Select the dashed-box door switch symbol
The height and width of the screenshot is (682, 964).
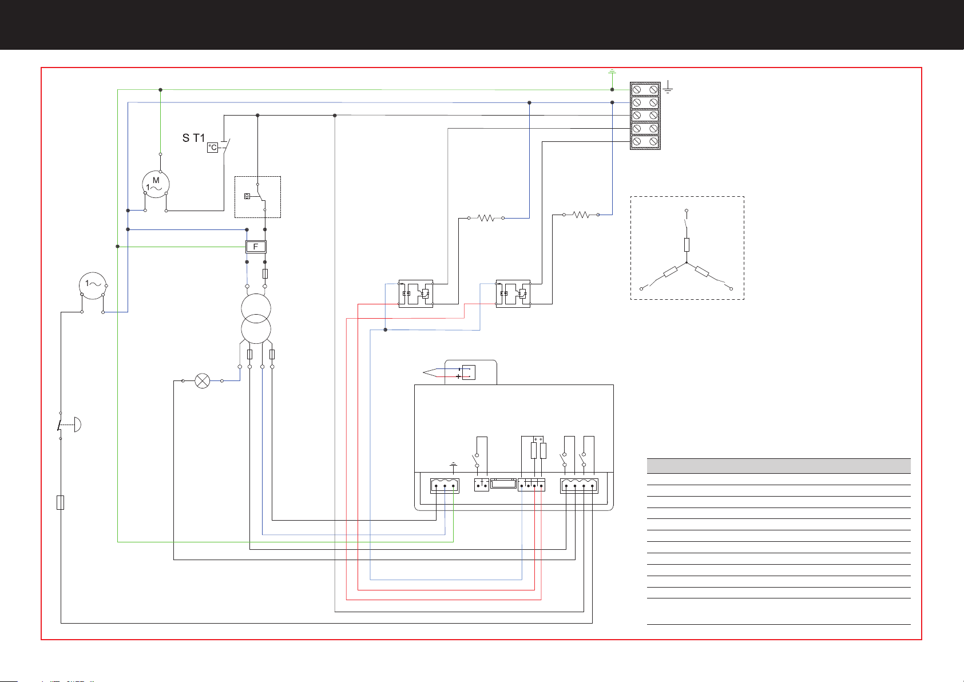pos(257,197)
